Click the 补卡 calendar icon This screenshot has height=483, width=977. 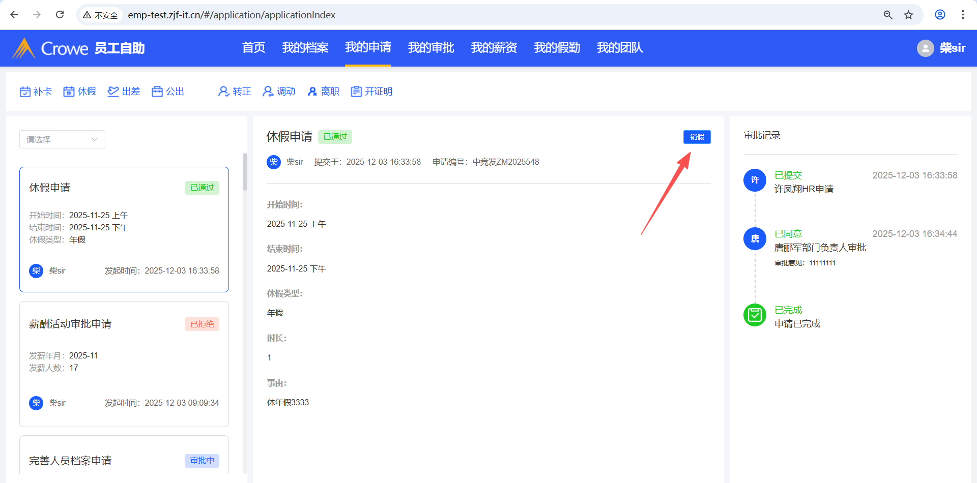pyautogui.click(x=25, y=92)
